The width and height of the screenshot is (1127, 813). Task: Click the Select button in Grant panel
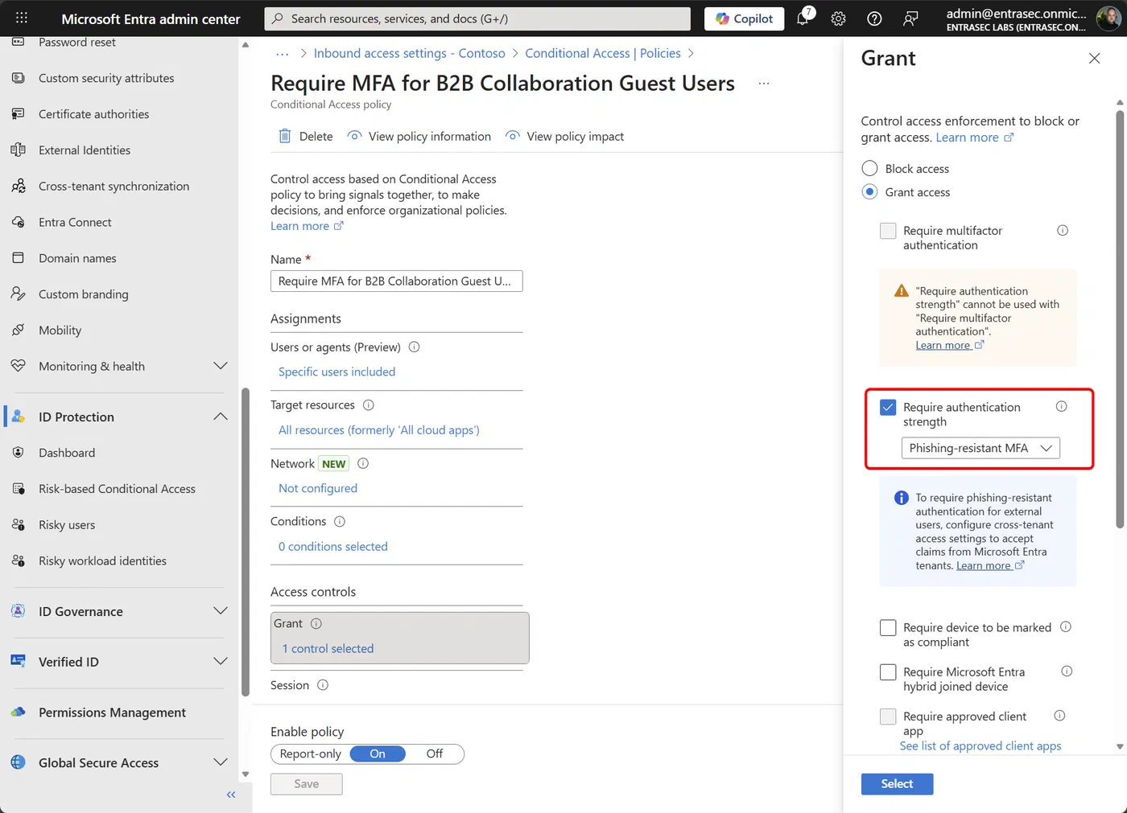pyautogui.click(x=897, y=784)
